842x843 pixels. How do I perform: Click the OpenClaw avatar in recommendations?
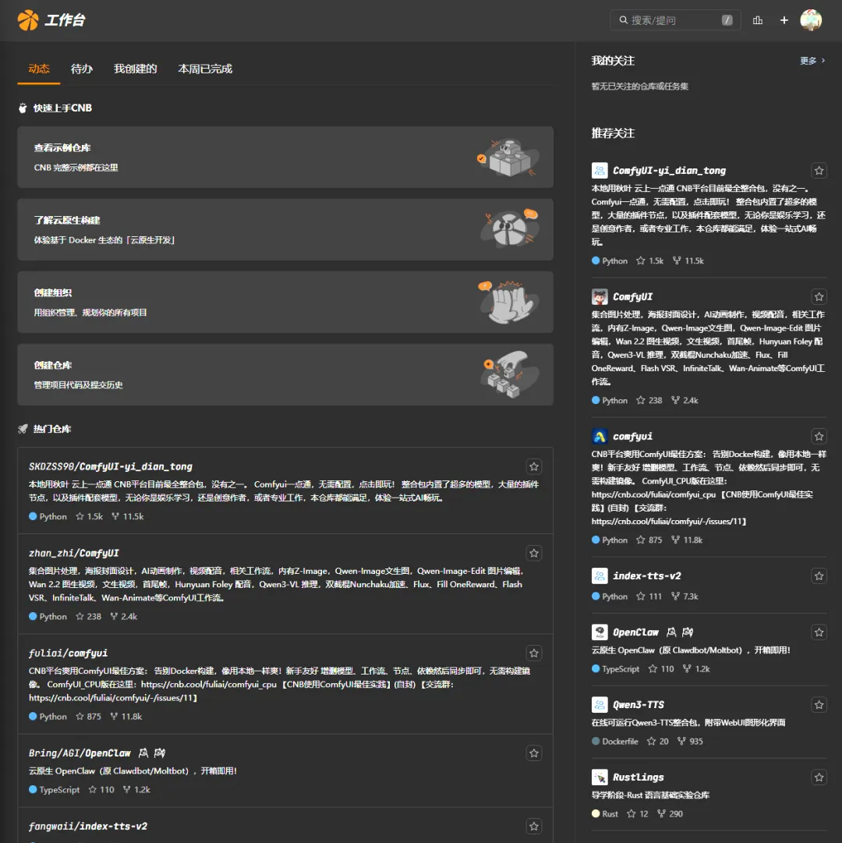coord(600,632)
